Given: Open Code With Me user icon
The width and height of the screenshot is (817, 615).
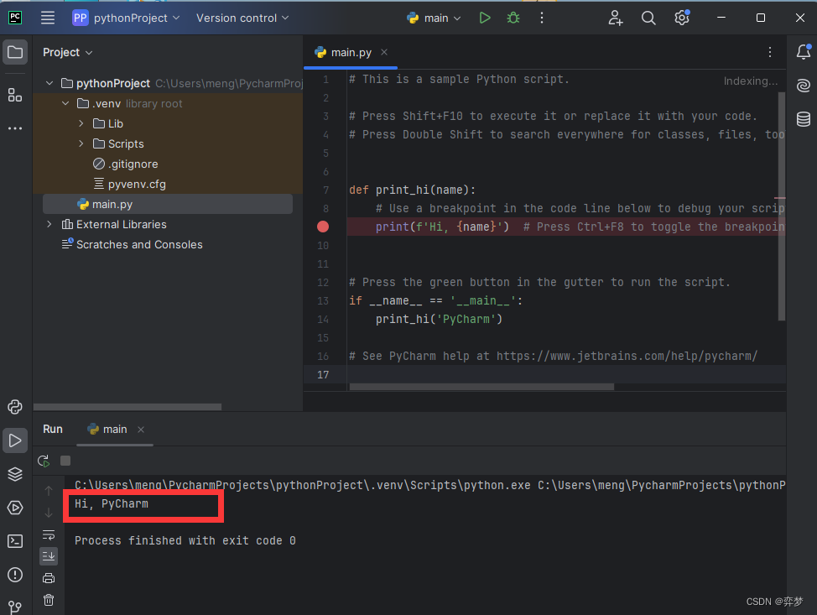Looking at the screenshot, I should pyautogui.click(x=616, y=18).
